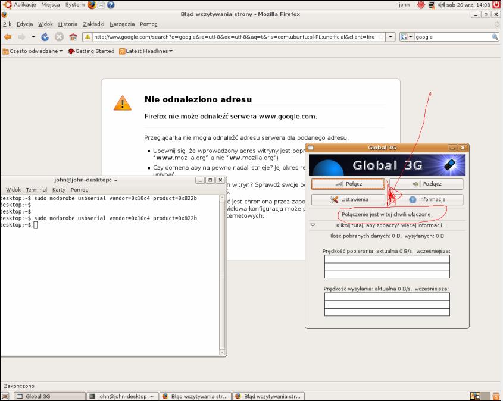This screenshot has height=401, width=503.
Task: Click the Firefox title bar window icon
Action: (x=4, y=14)
